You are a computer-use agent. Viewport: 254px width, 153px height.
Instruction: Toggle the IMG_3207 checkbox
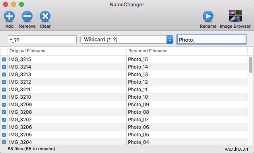[4, 120]
